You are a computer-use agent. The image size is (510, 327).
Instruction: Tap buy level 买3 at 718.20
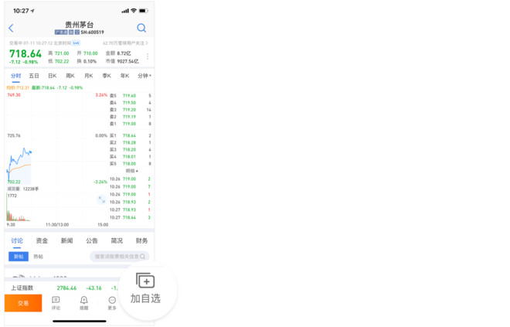click(x=131, y=150)
